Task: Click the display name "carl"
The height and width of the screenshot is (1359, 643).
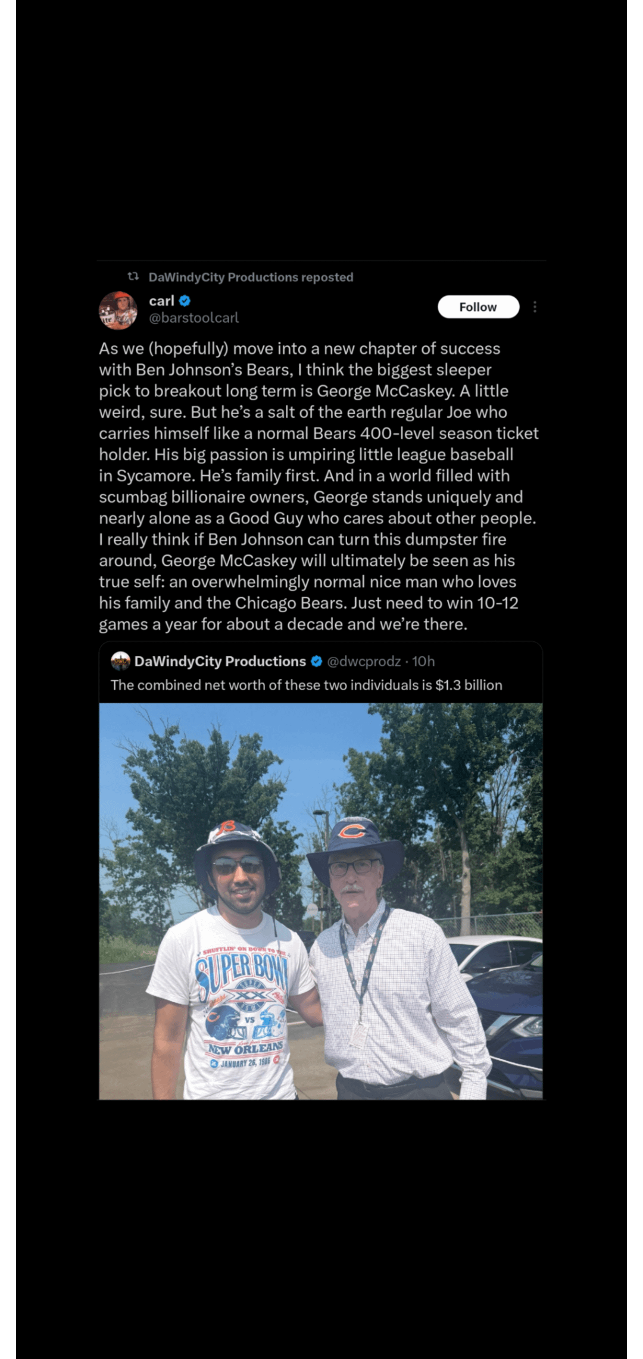Action: click(x=161, y=301)
